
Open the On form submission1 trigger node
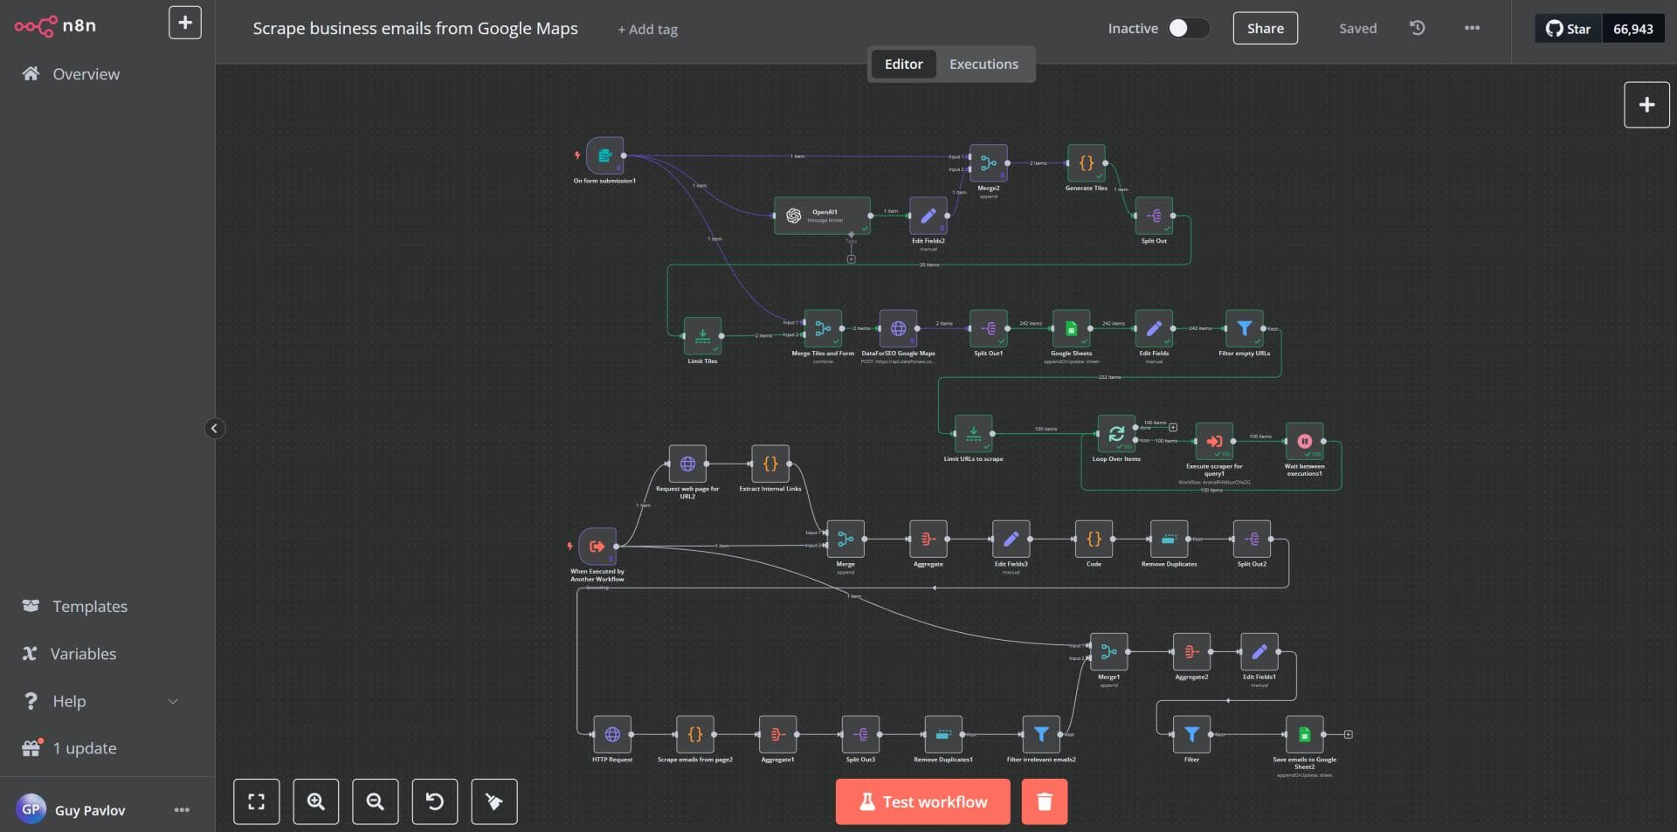604,155
